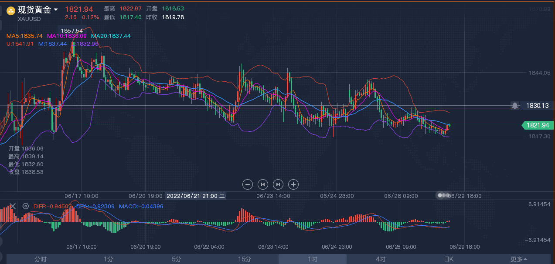This screenshot has width=555, height=264.
Task: Open the 日K daily chart tab
Action: pyautogui.click(x=449, y=259)
